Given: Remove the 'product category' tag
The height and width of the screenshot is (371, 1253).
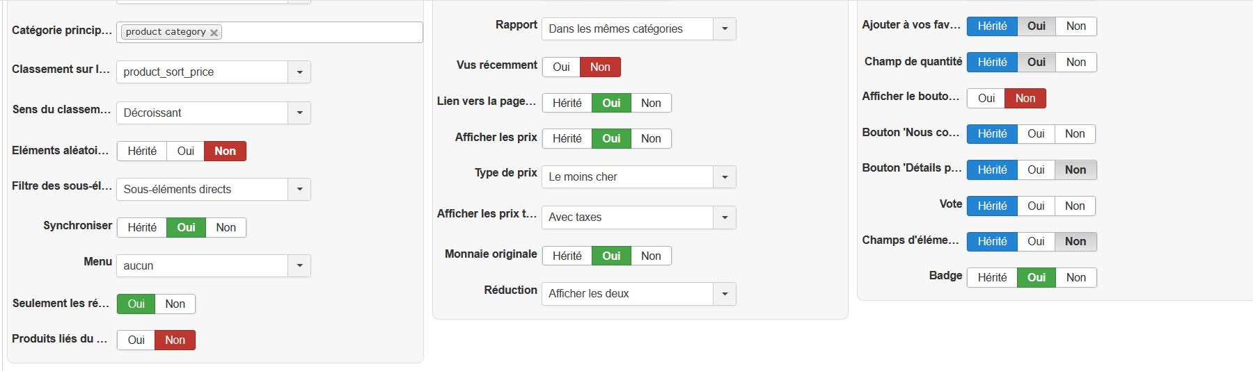Looking at the screenshot, I should [214, 33].
